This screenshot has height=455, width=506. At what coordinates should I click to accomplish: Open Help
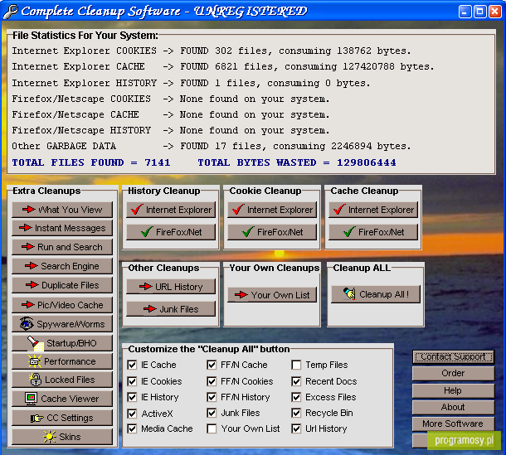(x=453, y=390)
